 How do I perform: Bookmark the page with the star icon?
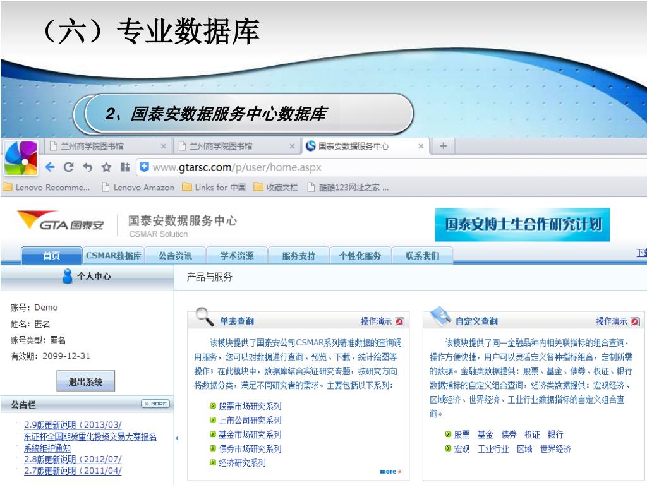click(106, 167)
